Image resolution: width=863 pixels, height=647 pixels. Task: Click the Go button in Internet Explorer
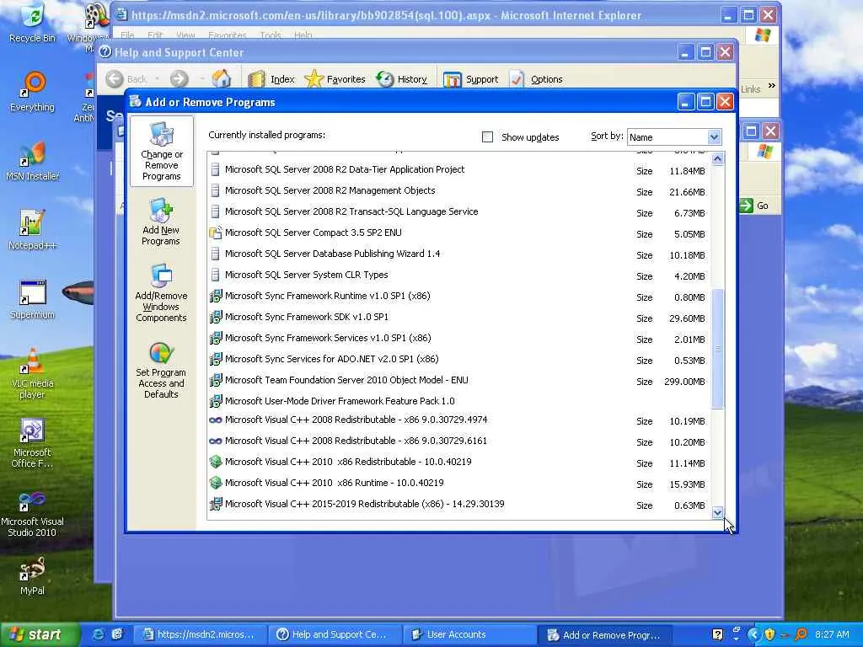[754, 206]
